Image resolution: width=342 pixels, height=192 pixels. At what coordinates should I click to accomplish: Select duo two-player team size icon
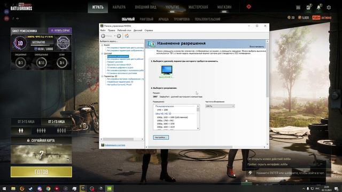pyautogui.click(x=21, y=131)
